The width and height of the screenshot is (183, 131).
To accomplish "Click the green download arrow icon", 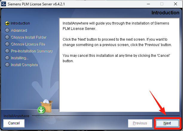I will 41,110.
